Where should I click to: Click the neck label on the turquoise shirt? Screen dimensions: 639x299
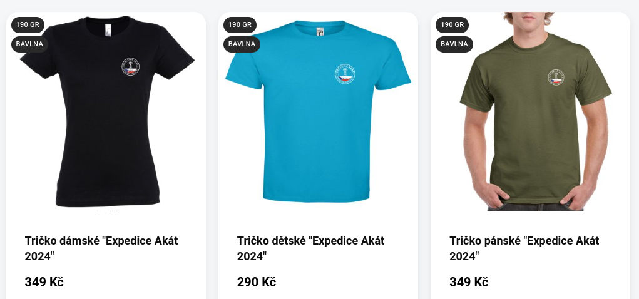click(x=320, y=32)
